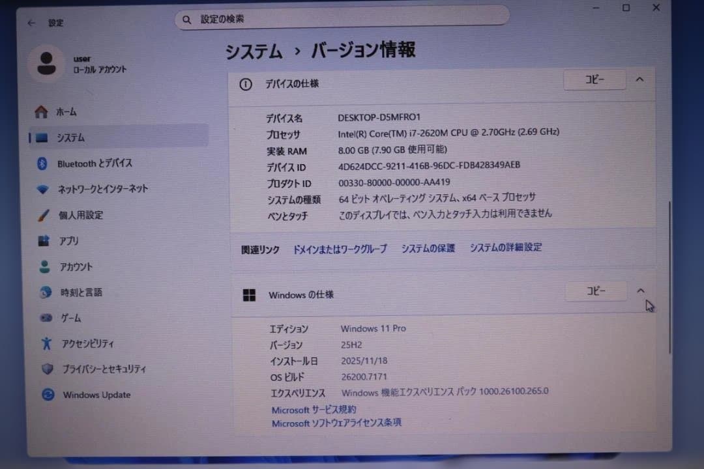Open システムの保護 link
The width and height of the screenshot is (704, 469).
click(x=428, y=248)
